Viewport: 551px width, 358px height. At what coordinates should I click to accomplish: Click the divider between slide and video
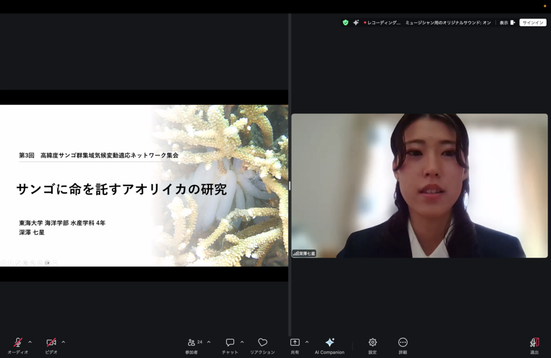(x=289, y=185)
